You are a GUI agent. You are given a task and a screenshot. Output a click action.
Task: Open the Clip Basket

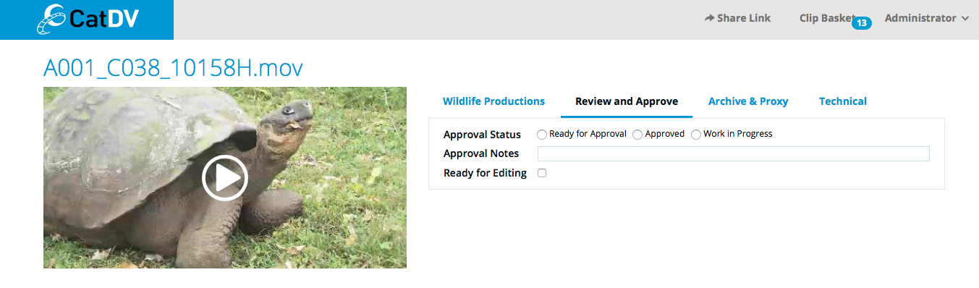pos(827,18)
